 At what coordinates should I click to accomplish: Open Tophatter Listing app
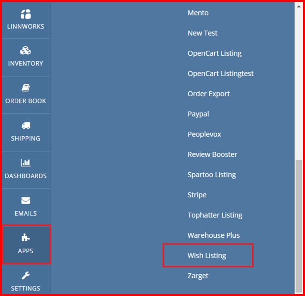click(x=215, y=215)
